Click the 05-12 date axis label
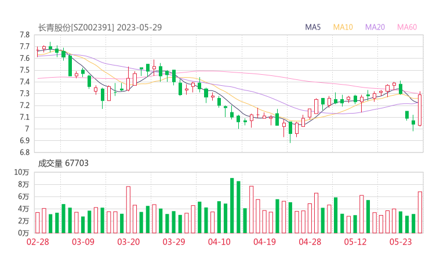Screen dimensions: 429x255 pos(355,242)
